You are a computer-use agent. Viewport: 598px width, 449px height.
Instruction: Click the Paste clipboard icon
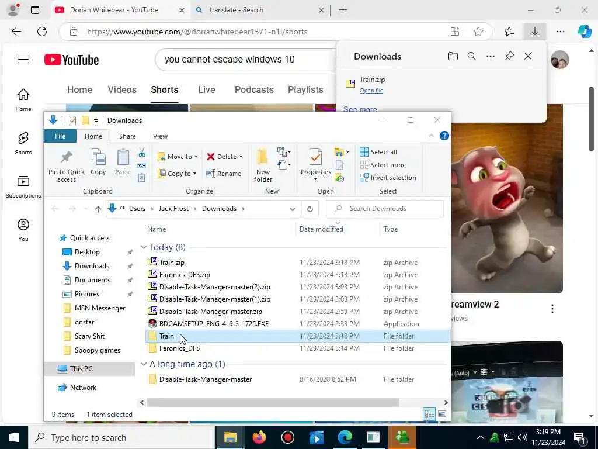pyautogui.click(x=123, y=157)
